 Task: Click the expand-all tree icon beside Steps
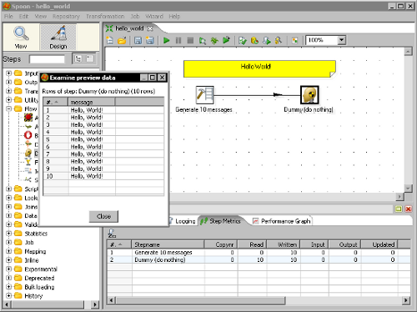(x=78, y=58)
